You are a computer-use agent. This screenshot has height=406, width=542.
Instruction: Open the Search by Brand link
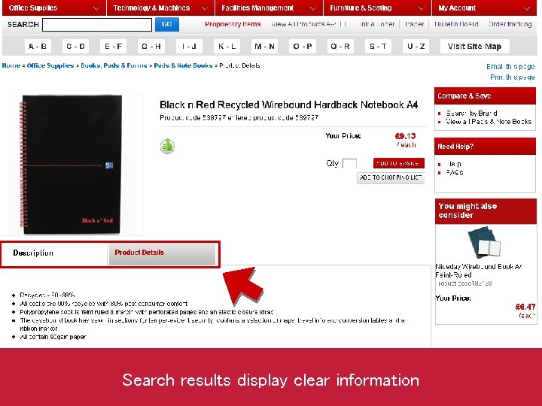click(472, 114)
